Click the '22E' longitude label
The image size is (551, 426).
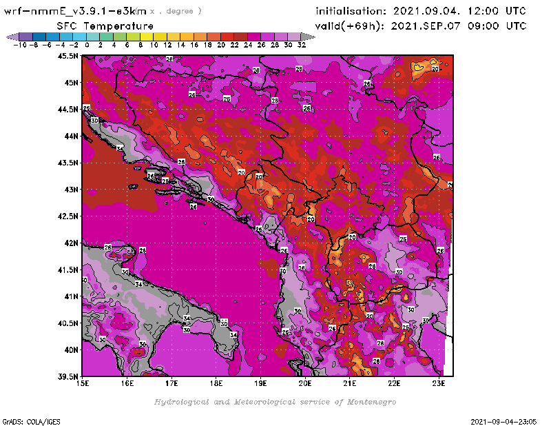(x=394, y=383)
